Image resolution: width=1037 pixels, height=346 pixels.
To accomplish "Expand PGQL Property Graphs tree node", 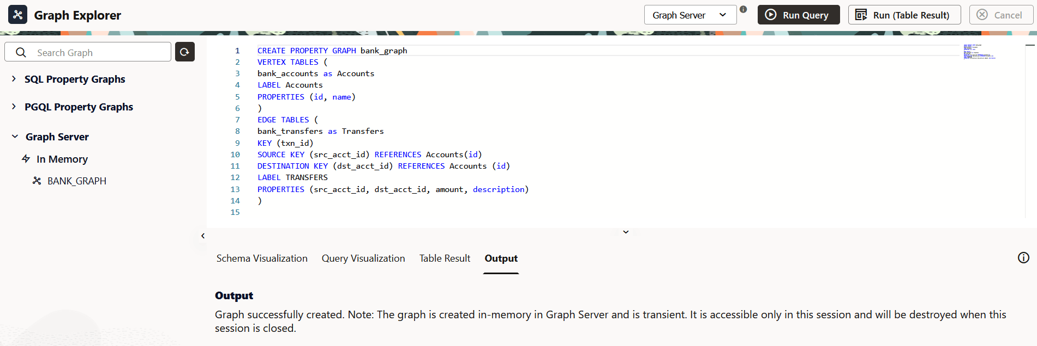I will click(x=14, y=107).
